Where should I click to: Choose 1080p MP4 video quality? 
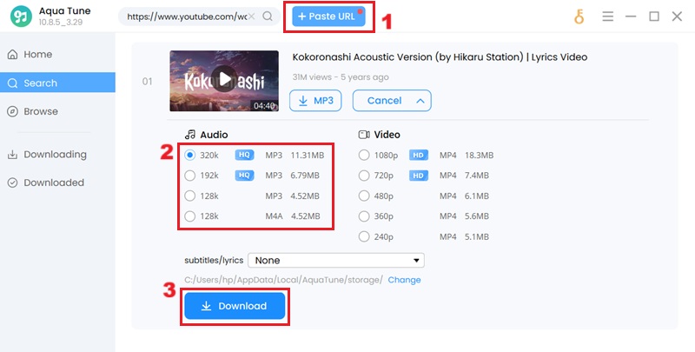(x=365, y=156)
